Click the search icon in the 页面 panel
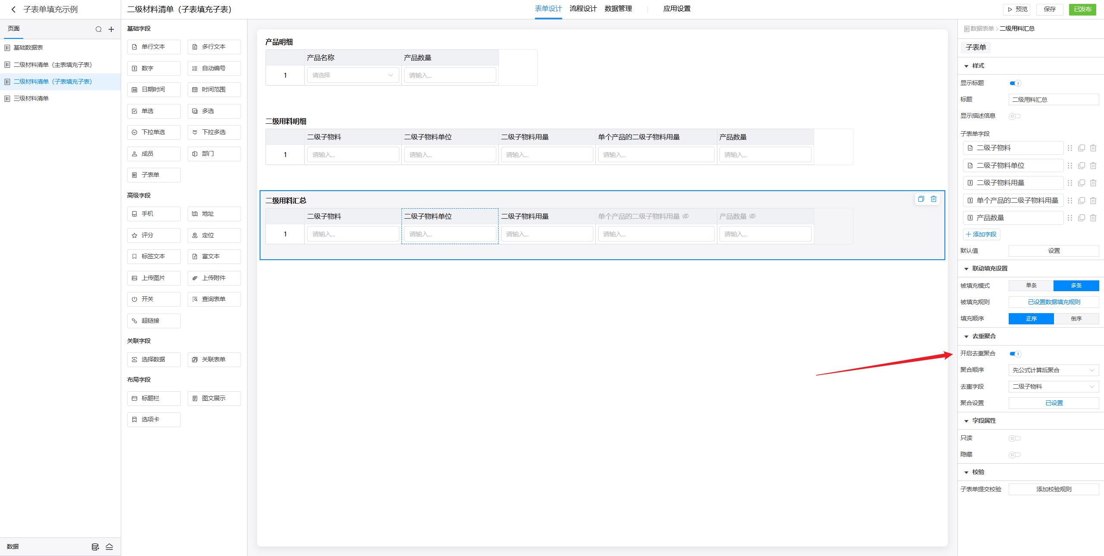 (x=98, y=29)
